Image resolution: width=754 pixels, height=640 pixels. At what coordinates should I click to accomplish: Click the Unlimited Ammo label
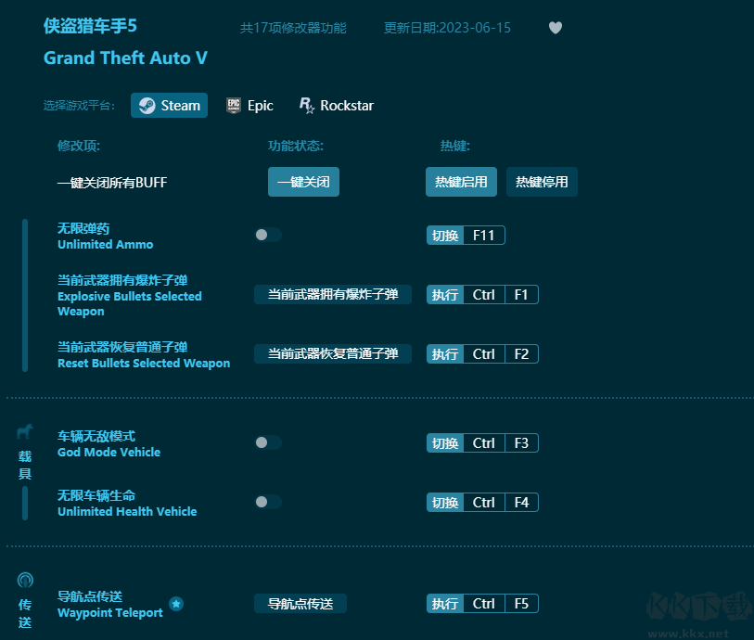[x=106, y=244]
